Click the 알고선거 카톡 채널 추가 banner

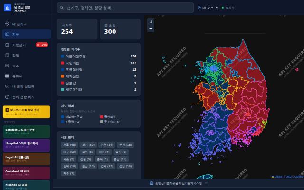(x=27, y=112)
